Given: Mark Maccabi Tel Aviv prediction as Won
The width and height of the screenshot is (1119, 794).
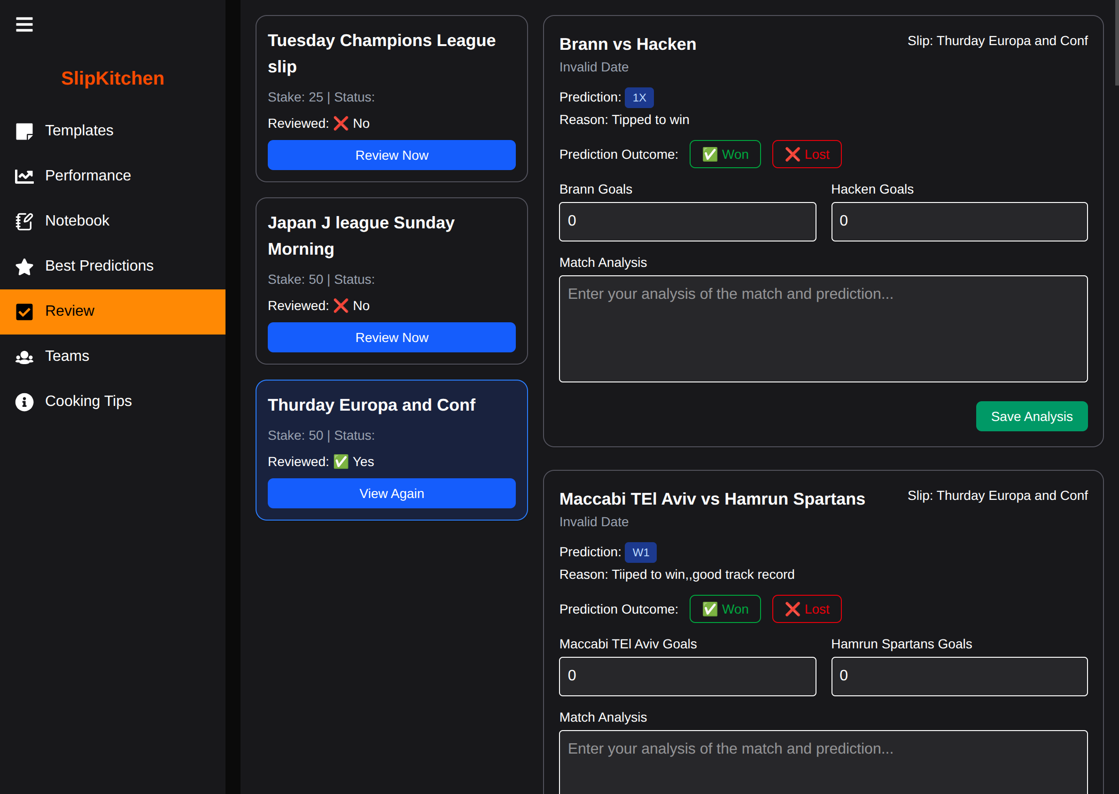Looking at the screenshot, I should click(725, 609).
